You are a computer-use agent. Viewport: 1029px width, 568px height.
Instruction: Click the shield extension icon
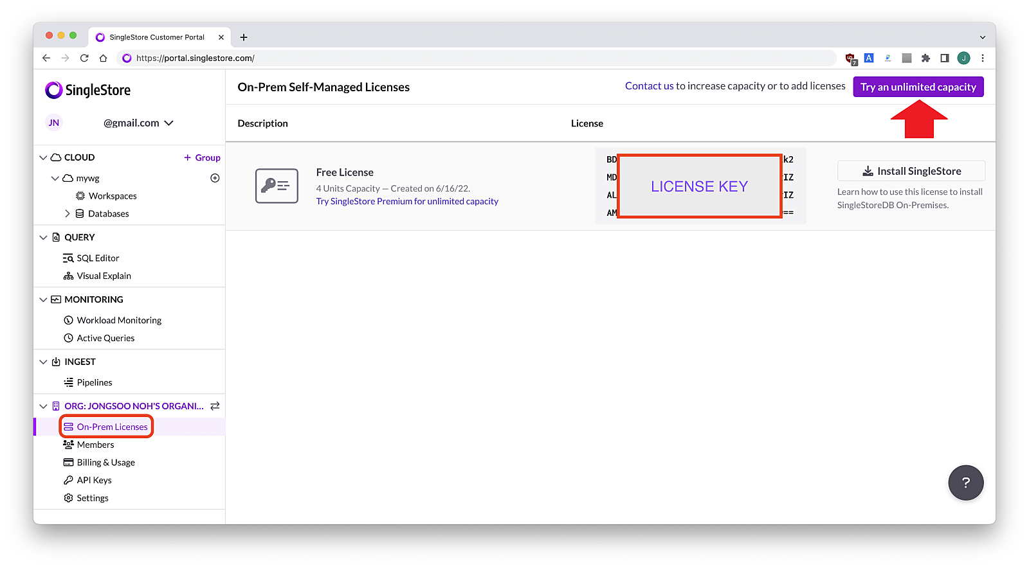[851, 58]
